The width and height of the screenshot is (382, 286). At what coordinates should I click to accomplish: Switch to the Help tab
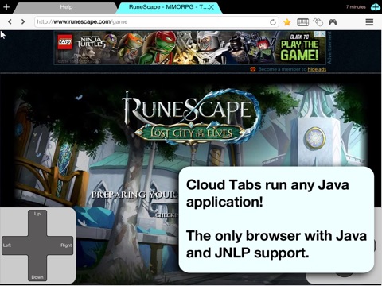pyautogui.click(x=65, y=7)
